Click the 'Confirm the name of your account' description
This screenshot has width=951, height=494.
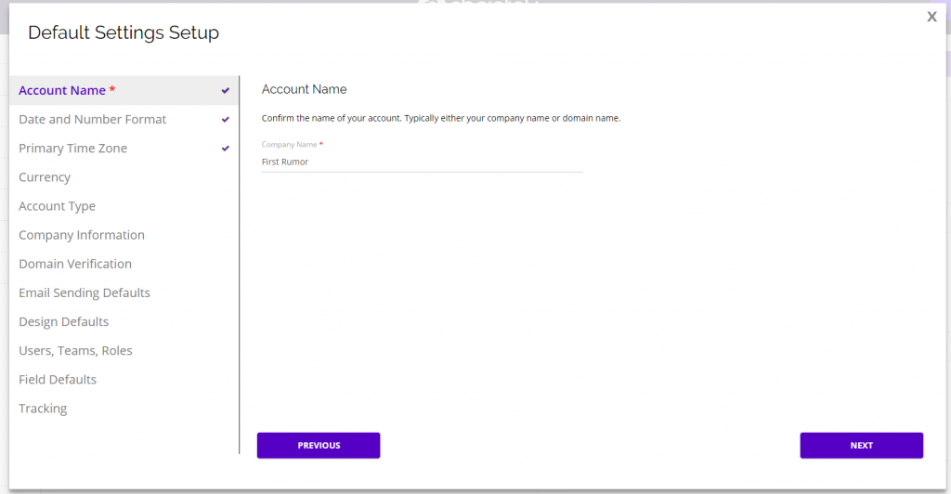coord(441,118)
